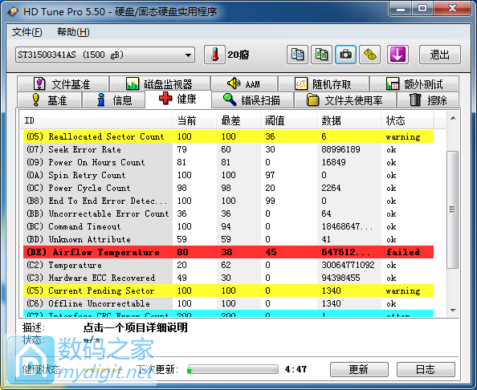The image size is (477, 390).
Task: Switch to the AAM tab
Action: click(244, 84)
